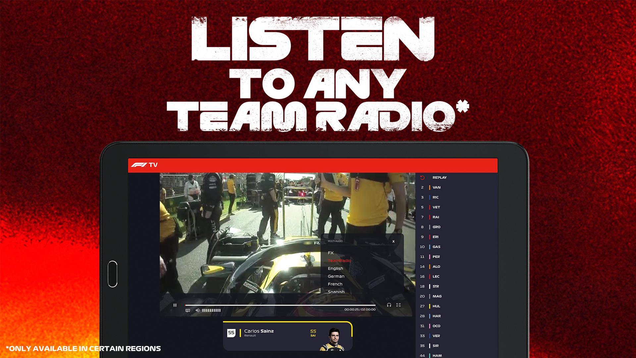
Task: Choose Spanish commentary
Action: pyautogui.click(x=336, y=292)
